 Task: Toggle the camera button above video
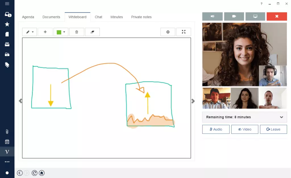234,16
